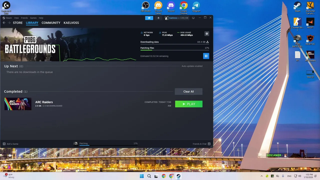Click the download icon beside 18.4 GB
Image resolution: width=320 pixels, height=180 pixels.
(x=207, y=42)
